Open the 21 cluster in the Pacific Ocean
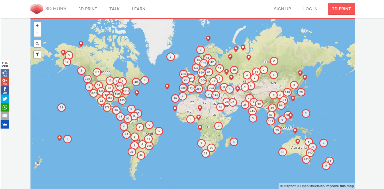 click(61, 108)
